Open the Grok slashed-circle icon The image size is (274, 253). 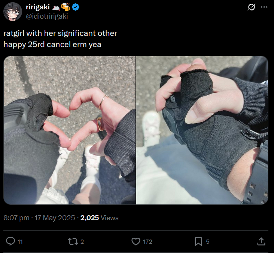coord(252,7)
